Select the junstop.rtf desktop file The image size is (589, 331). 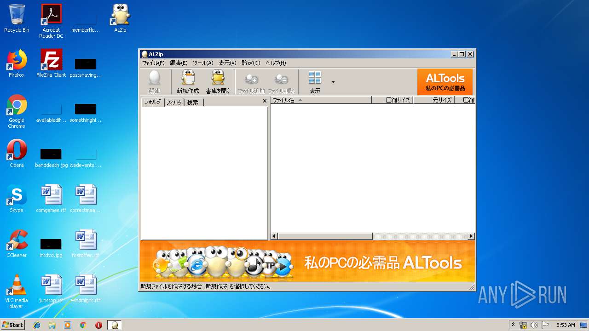pos(51,289)
